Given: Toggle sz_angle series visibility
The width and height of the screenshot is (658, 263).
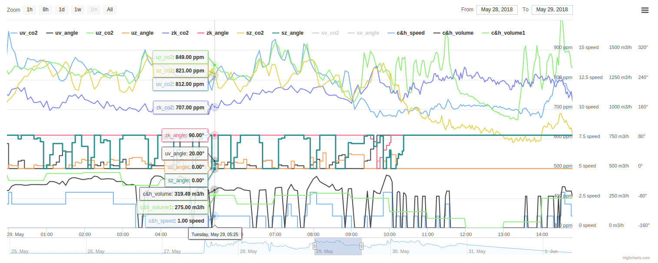Looking at the screenshot, I should pos(288,33).
